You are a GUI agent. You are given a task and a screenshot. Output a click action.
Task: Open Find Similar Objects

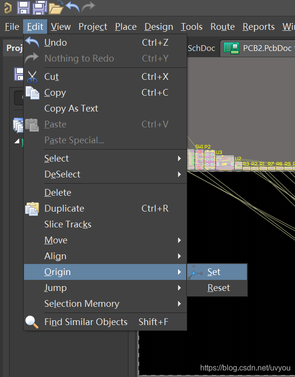click(86, 322)
